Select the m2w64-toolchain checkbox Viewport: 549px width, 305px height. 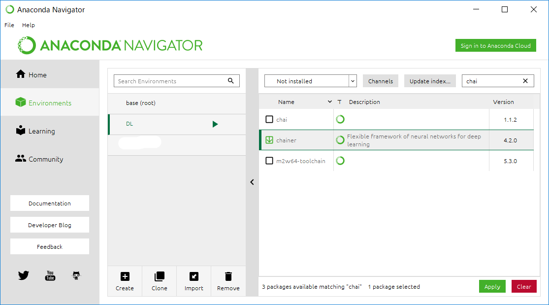point(268,160)
